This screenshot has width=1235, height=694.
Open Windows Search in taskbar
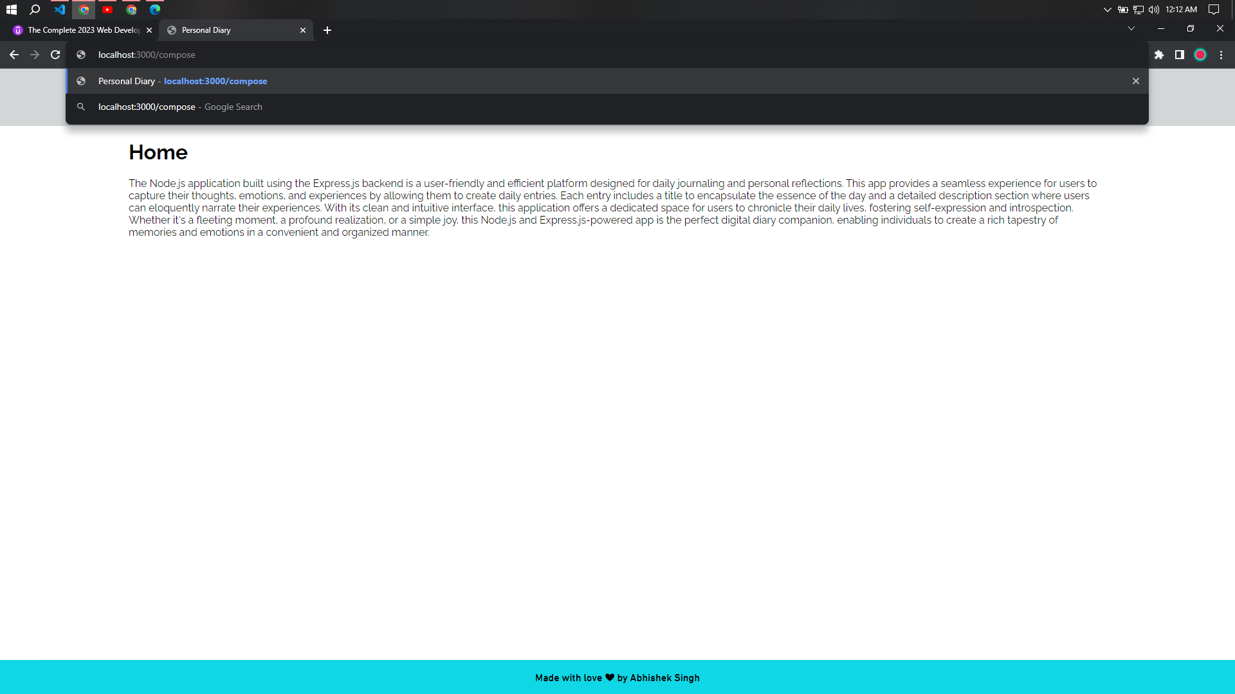click(x=35, y=10)
